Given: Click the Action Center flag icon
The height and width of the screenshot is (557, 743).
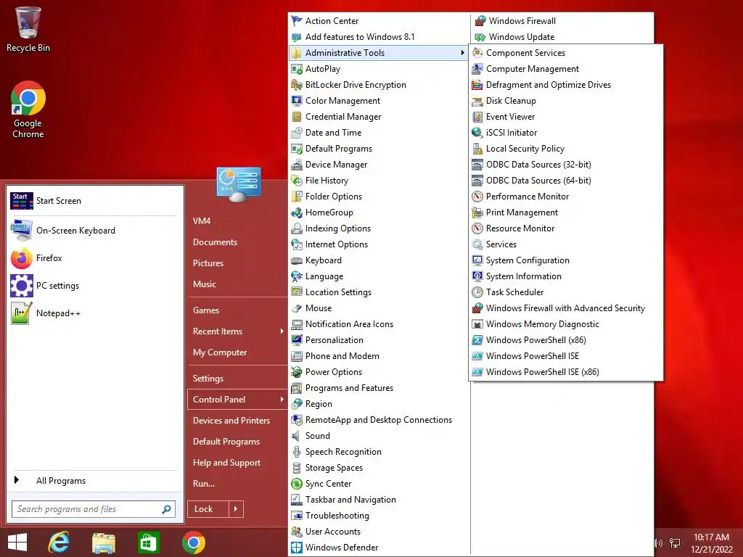Looking at the screenshot, I should (x=297, y=21).
